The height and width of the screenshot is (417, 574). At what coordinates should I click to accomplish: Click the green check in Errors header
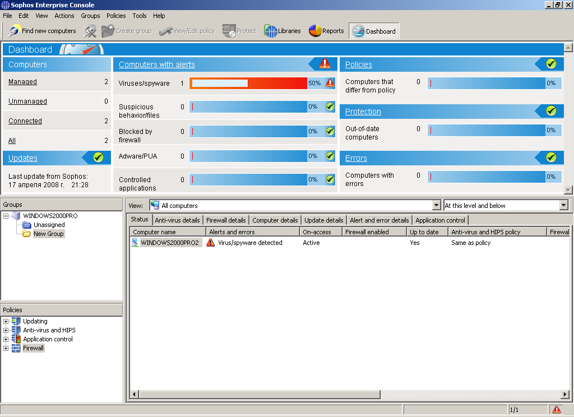click(551, 157)
